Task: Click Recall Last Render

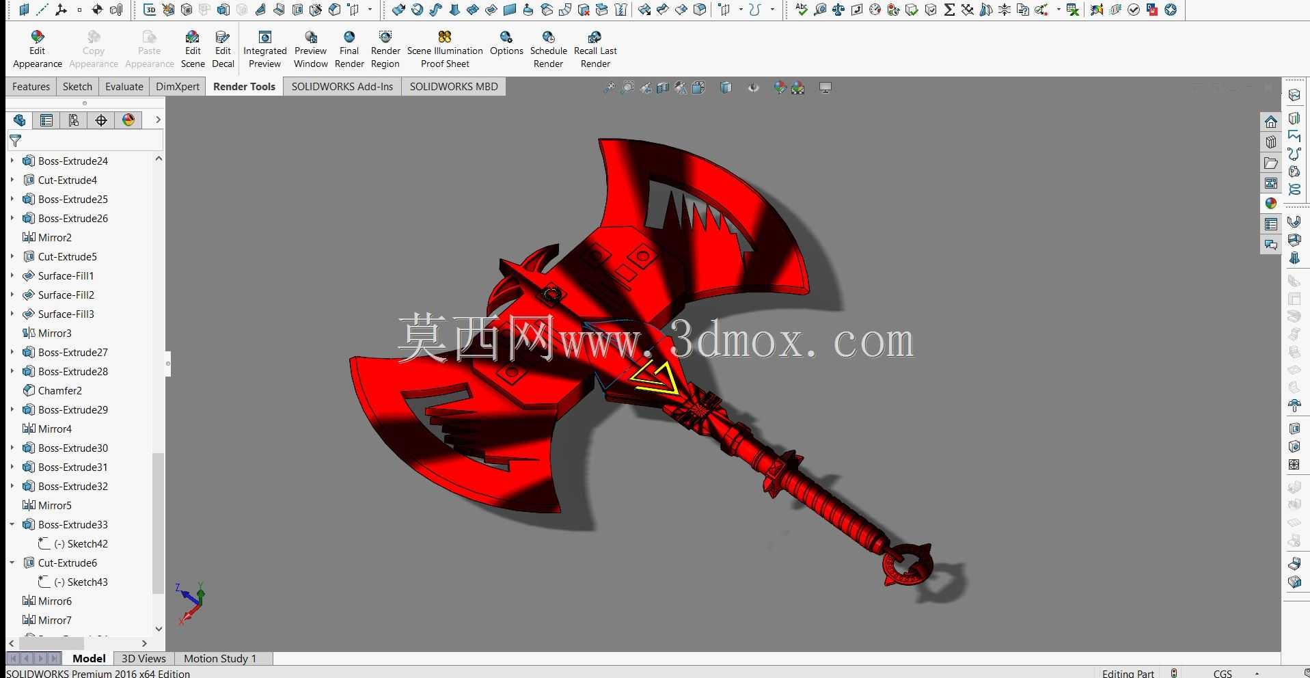Action: [x=595, y=49]
